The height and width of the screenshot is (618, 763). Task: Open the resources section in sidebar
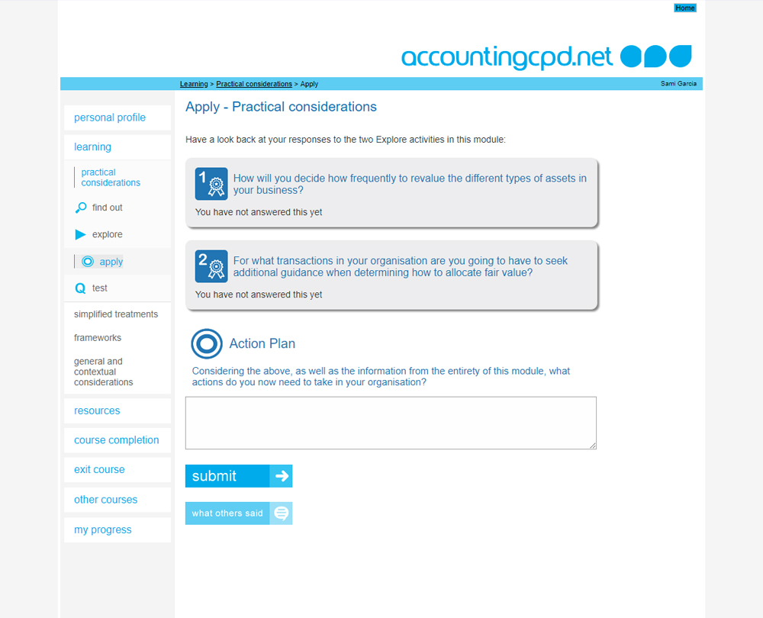97,410
